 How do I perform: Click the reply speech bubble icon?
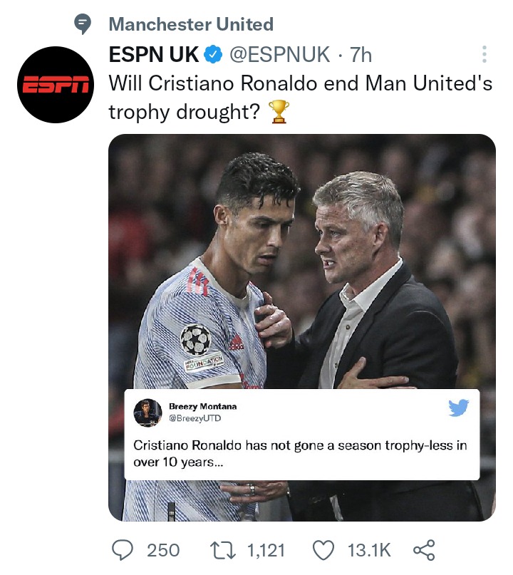click(123, 550)
